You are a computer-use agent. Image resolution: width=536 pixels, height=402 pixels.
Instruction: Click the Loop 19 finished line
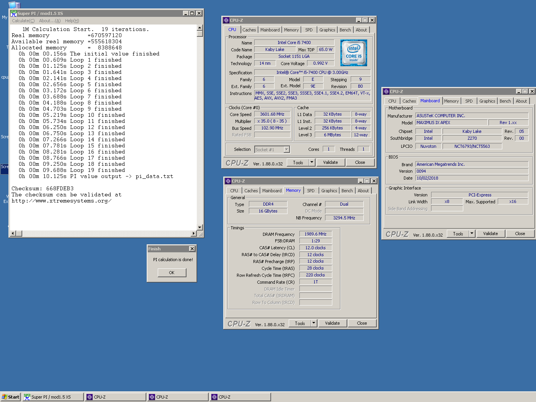tap(72, 170)
